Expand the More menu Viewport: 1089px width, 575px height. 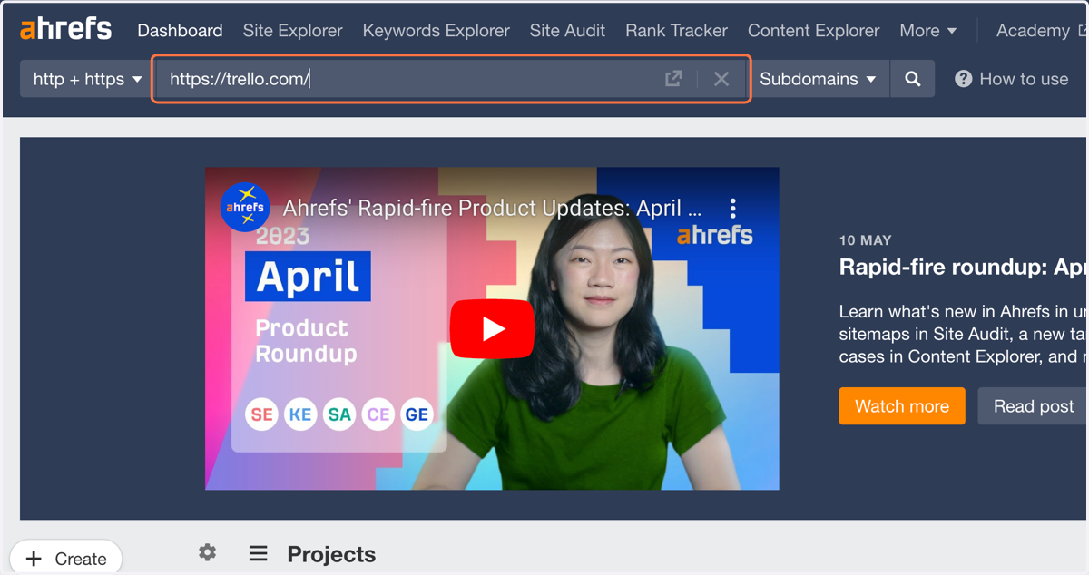[927, 31]
